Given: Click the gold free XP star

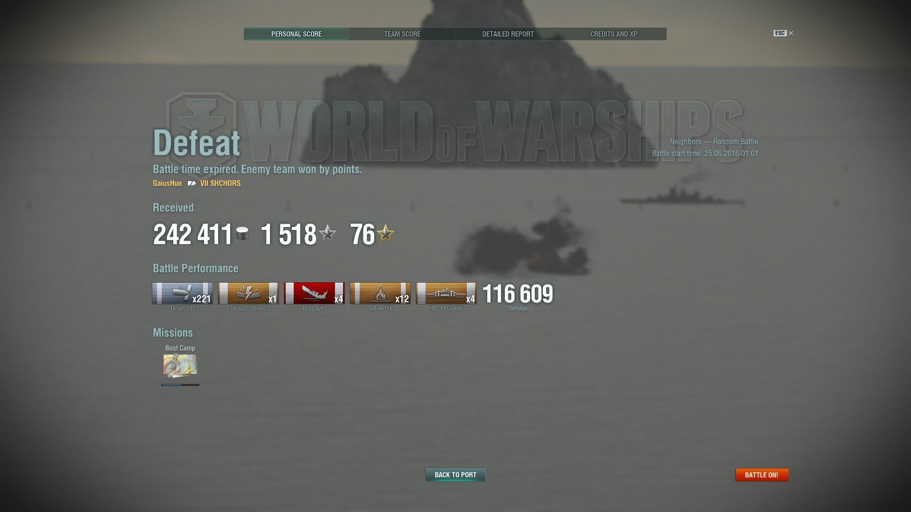Looking at the screenshot, I should click(385, 233).
